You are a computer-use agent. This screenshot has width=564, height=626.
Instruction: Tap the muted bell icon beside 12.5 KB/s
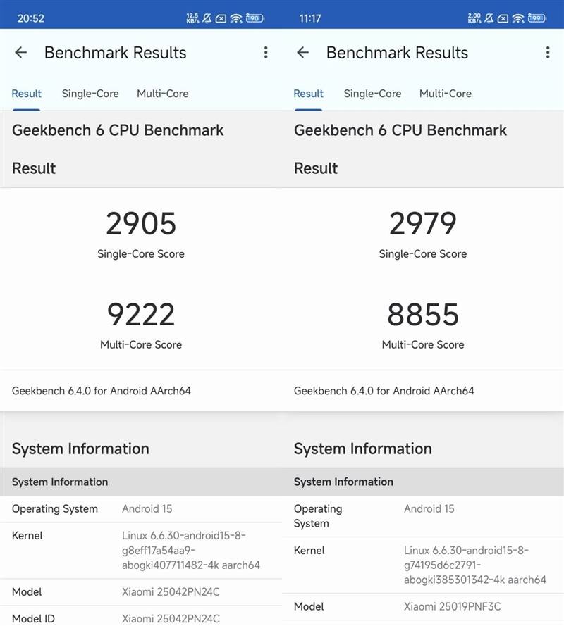(207, 18)
